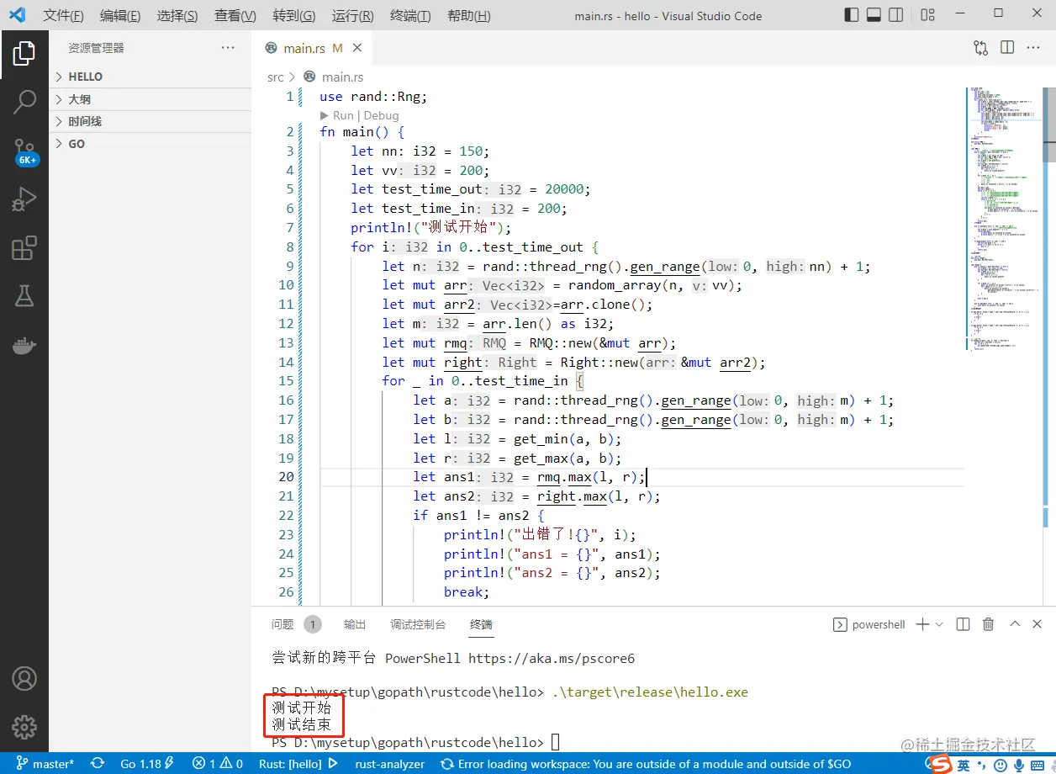The image size is (1056, 774).
Task: Open the Run and Debug view
Action: (x=24, y=199)
